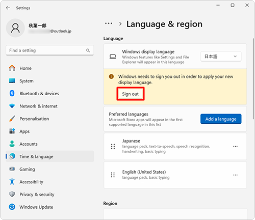
Task: Click the Bluetooth icon in sidebar
Action: tap(12, 93)
